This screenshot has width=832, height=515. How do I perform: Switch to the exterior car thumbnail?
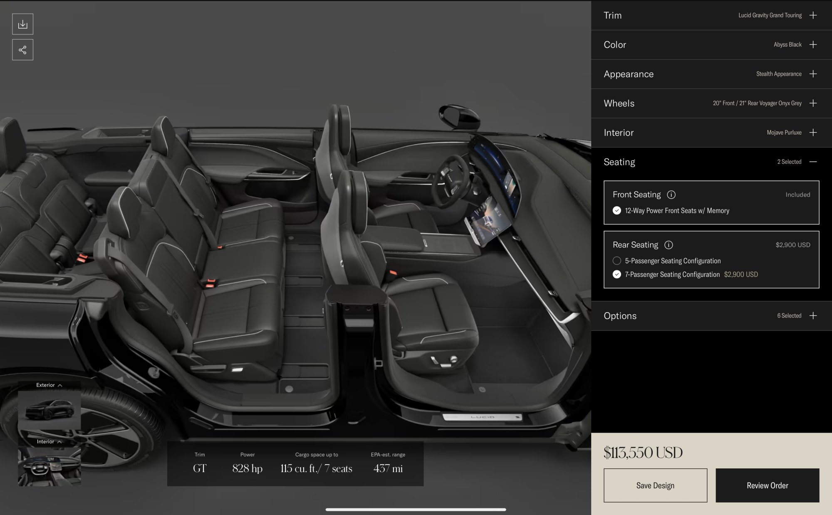pos(49,409)
